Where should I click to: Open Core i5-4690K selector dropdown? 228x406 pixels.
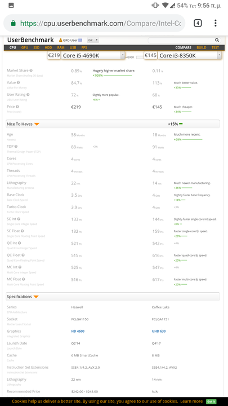pyautogui.click(x=93, y=55)
